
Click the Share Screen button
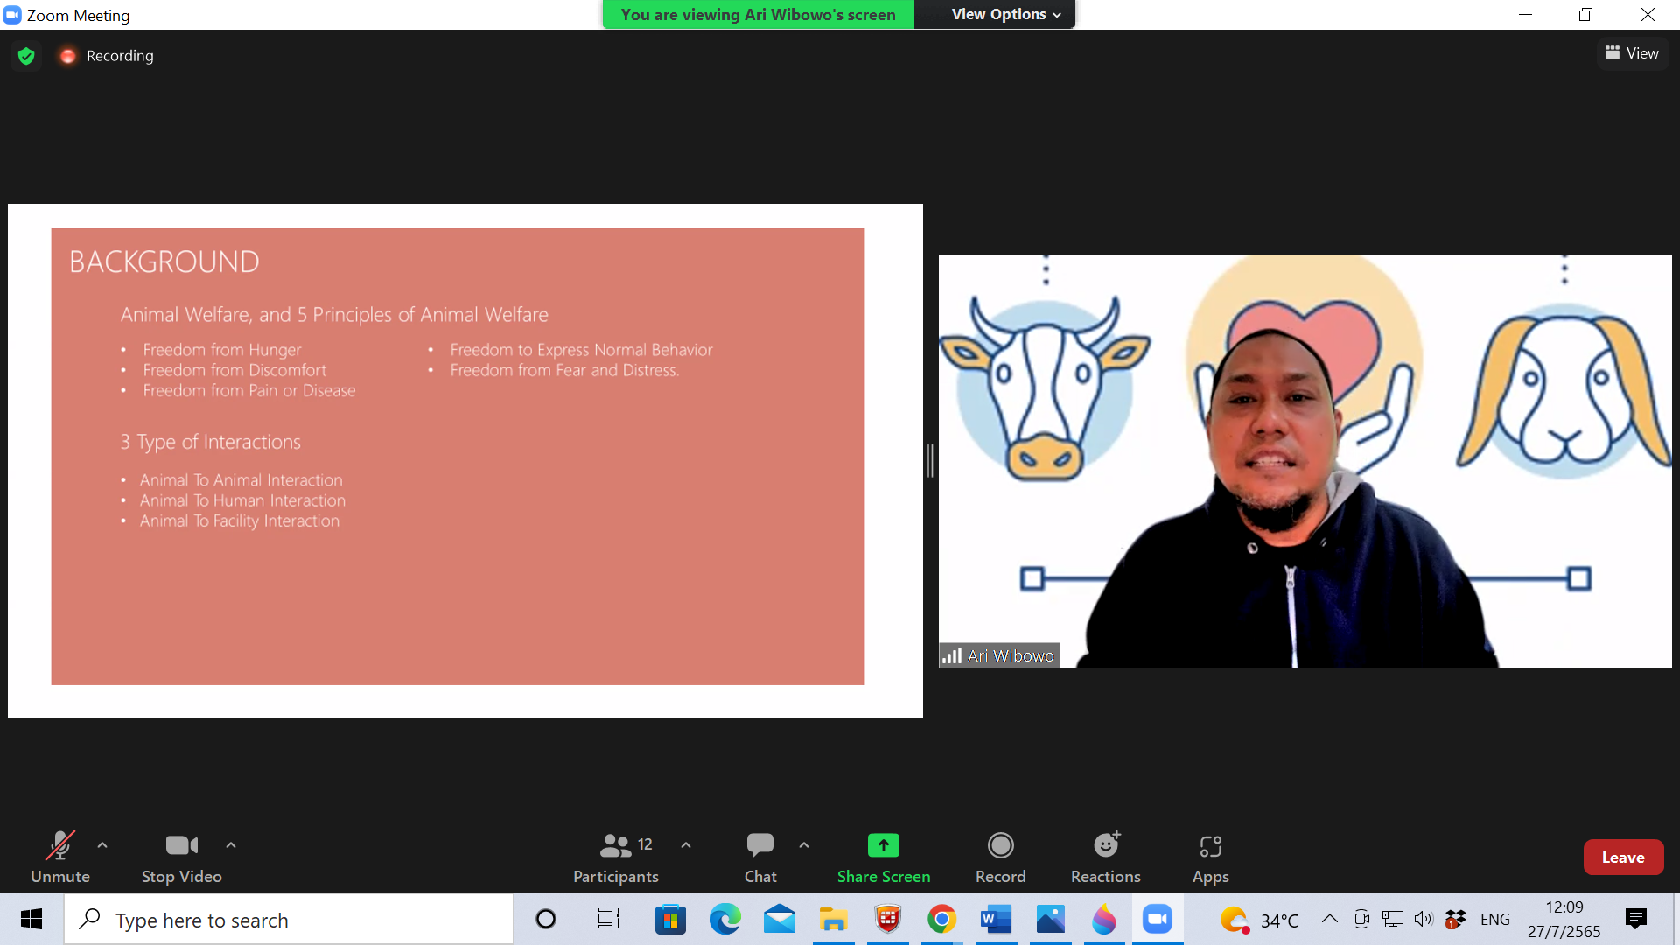click(883, 857)
